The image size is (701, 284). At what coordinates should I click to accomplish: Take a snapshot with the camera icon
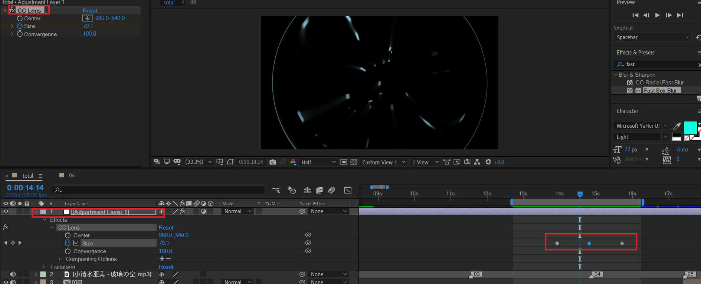pyautogui.click(x=273, y=162)
